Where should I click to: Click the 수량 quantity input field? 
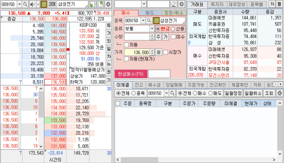point(137,37)
